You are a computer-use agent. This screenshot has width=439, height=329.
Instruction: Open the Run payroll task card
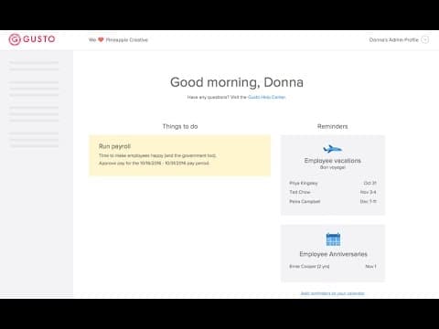(x=180, y=155)
